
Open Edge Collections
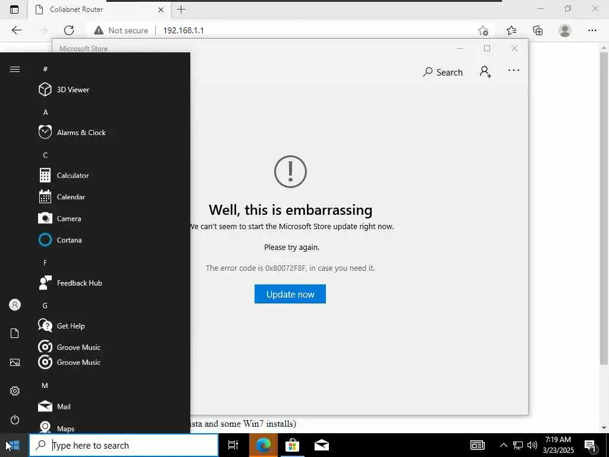538,30
